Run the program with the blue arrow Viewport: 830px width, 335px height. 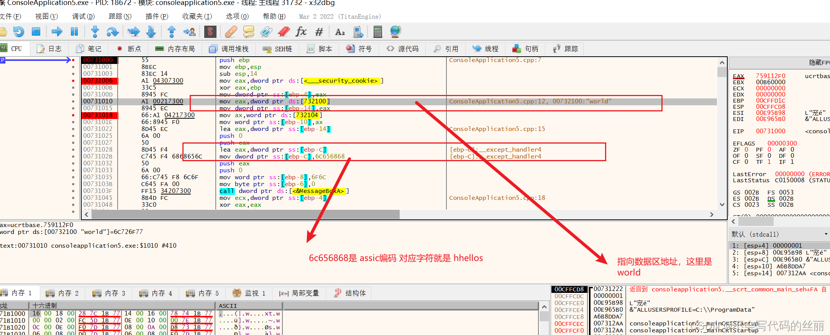pyautogui.click(x=57, y=32)
